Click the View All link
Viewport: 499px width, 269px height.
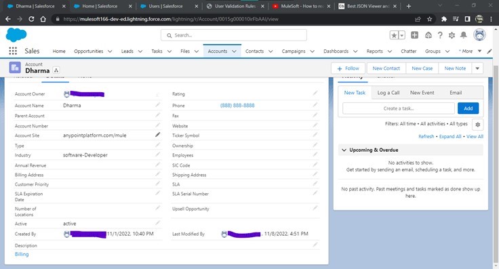pos(475,136)
